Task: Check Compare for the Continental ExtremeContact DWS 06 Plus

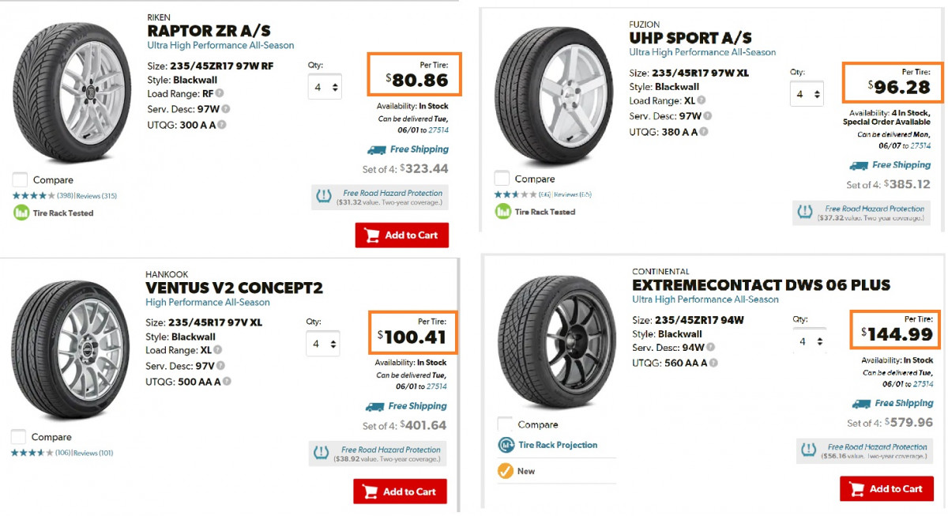Action: pyautogui.click(x=503, y=424)
